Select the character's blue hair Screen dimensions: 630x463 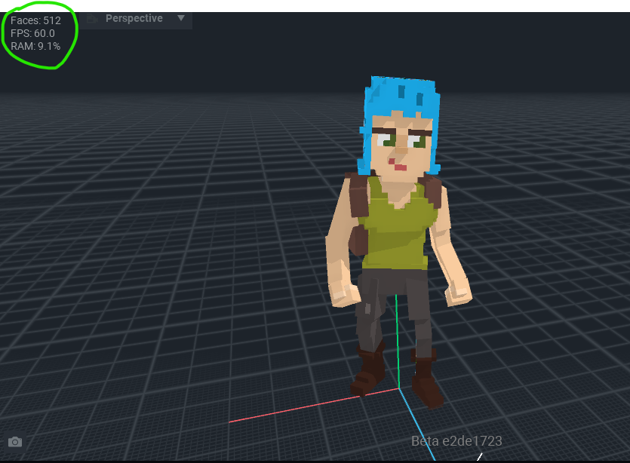click(x=400, y=94)
